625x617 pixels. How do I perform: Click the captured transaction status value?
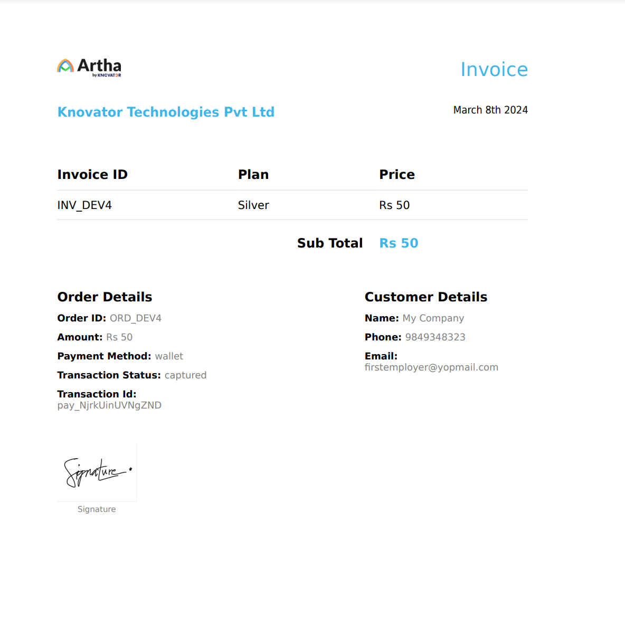(x=185, y=375)
